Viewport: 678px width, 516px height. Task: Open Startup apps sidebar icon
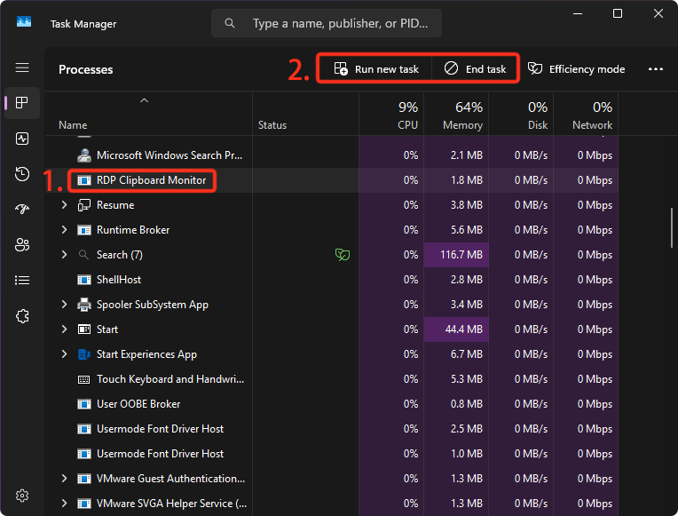pos(22,209)
